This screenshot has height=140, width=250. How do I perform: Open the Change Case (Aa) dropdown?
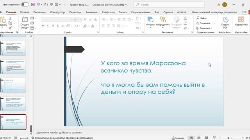(77, 26)
